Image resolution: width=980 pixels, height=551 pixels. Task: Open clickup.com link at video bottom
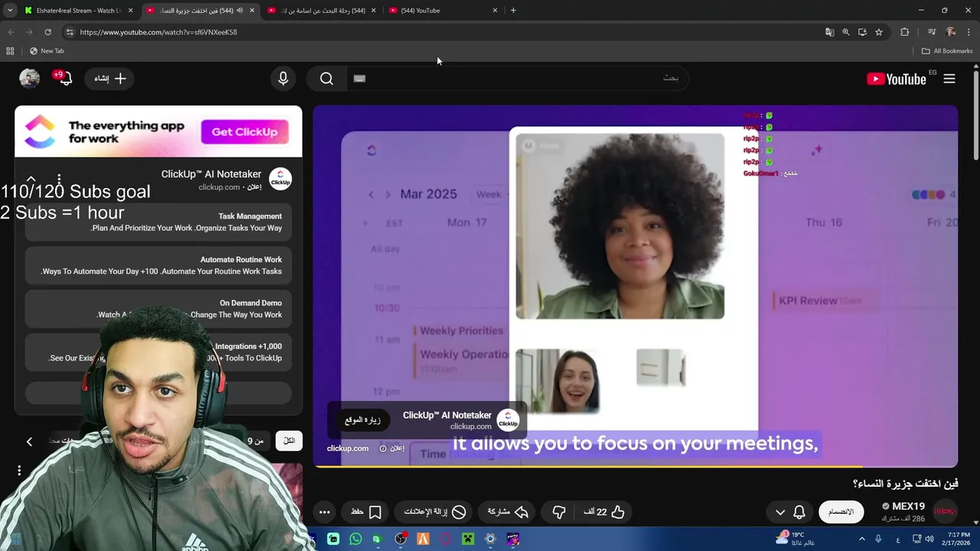click(x=348, y=448)
